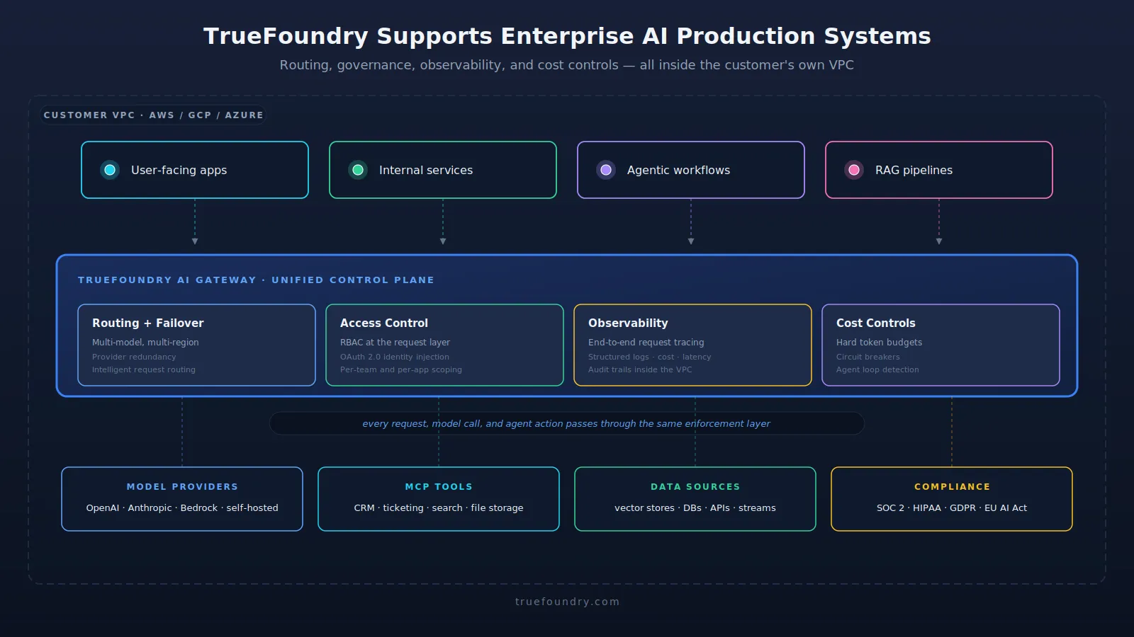Click OAuth 2.0 identity injection
Image resolution: width=1134 pixels, height=637 pixels.
pos(395,357)
